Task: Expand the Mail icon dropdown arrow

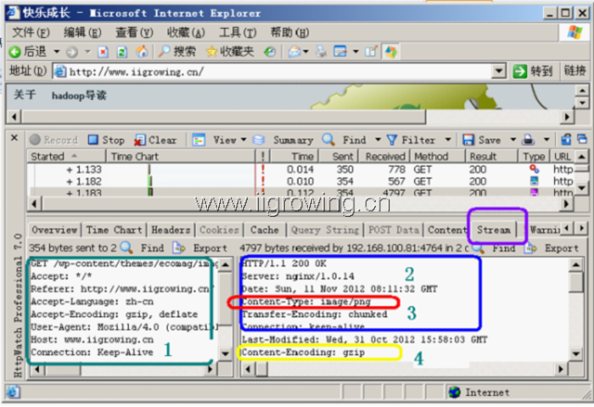Action: 305,52
